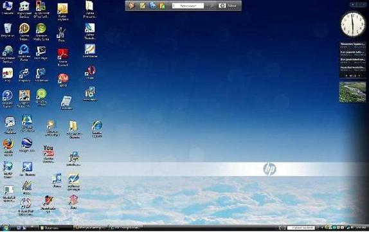Click the yellow notepad icon in HP toolbar
Screen dimensions: 369x232
click(142, 5)
